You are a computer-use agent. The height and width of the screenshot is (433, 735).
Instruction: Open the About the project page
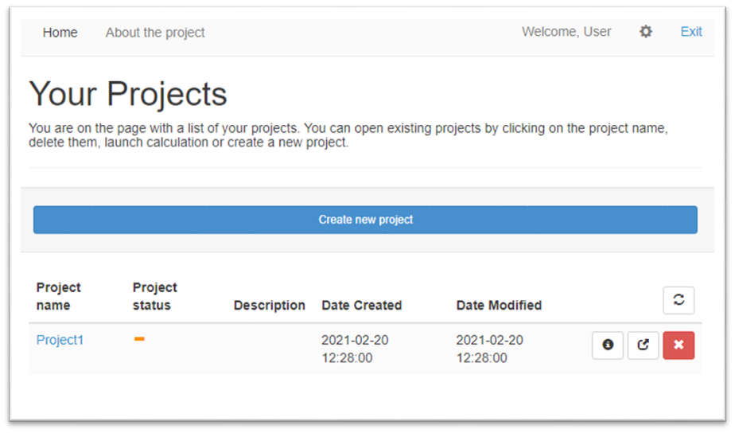[x=155, y=33]
